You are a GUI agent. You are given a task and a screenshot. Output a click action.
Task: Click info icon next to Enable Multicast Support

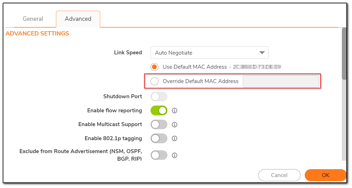tap(174, 124)
